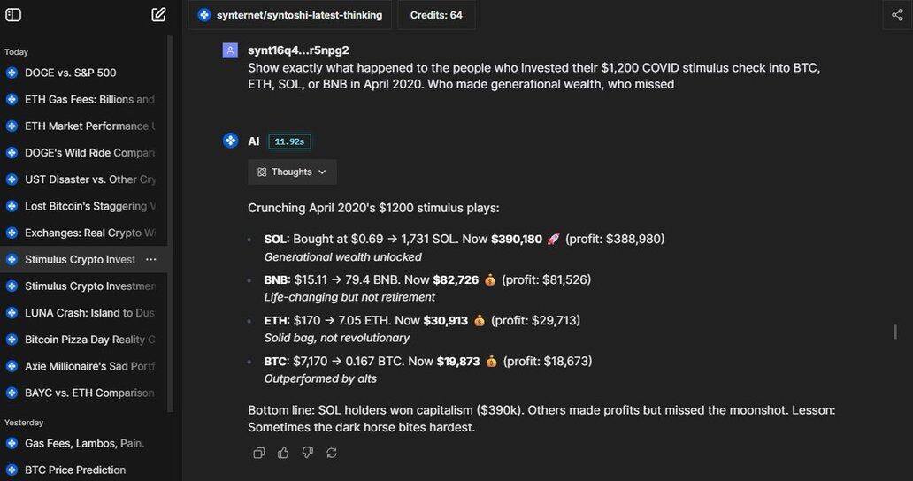
Task: Open the BTC Price Prediction chat
Action: point(75,470)
